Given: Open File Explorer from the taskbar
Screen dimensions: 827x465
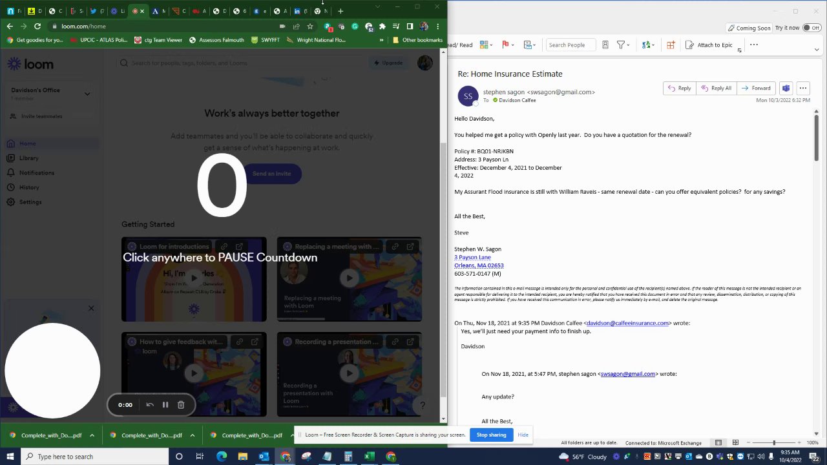Looking at the screenshot, I should point(242,457).
